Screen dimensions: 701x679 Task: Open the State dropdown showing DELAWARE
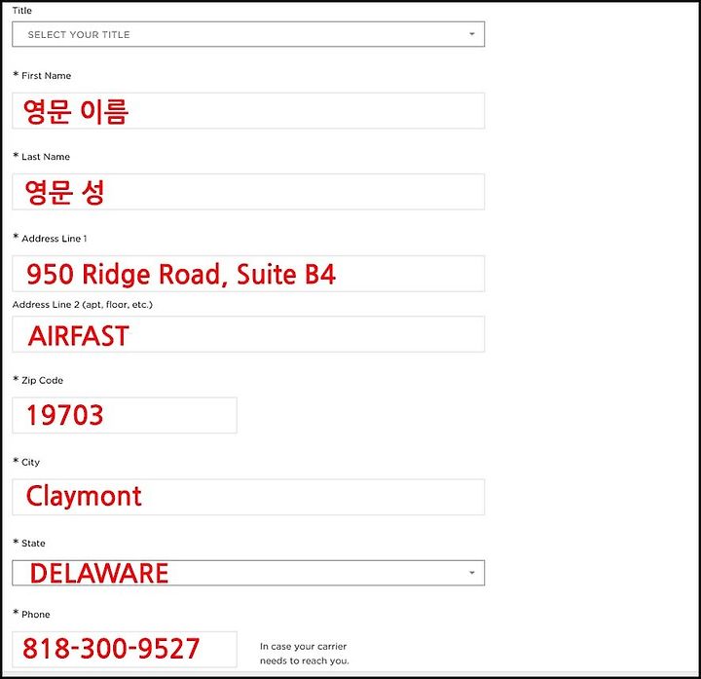(x=248, y=573)
